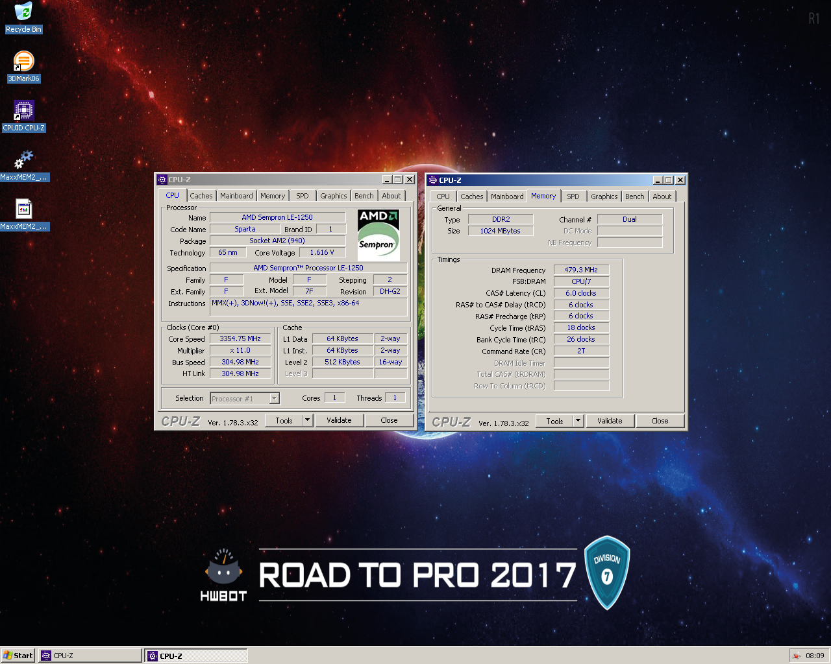Click the Core Voltage value 1.616 V
Image resolution: width=831 pixels, height=664 pixels.
point(322,252)
